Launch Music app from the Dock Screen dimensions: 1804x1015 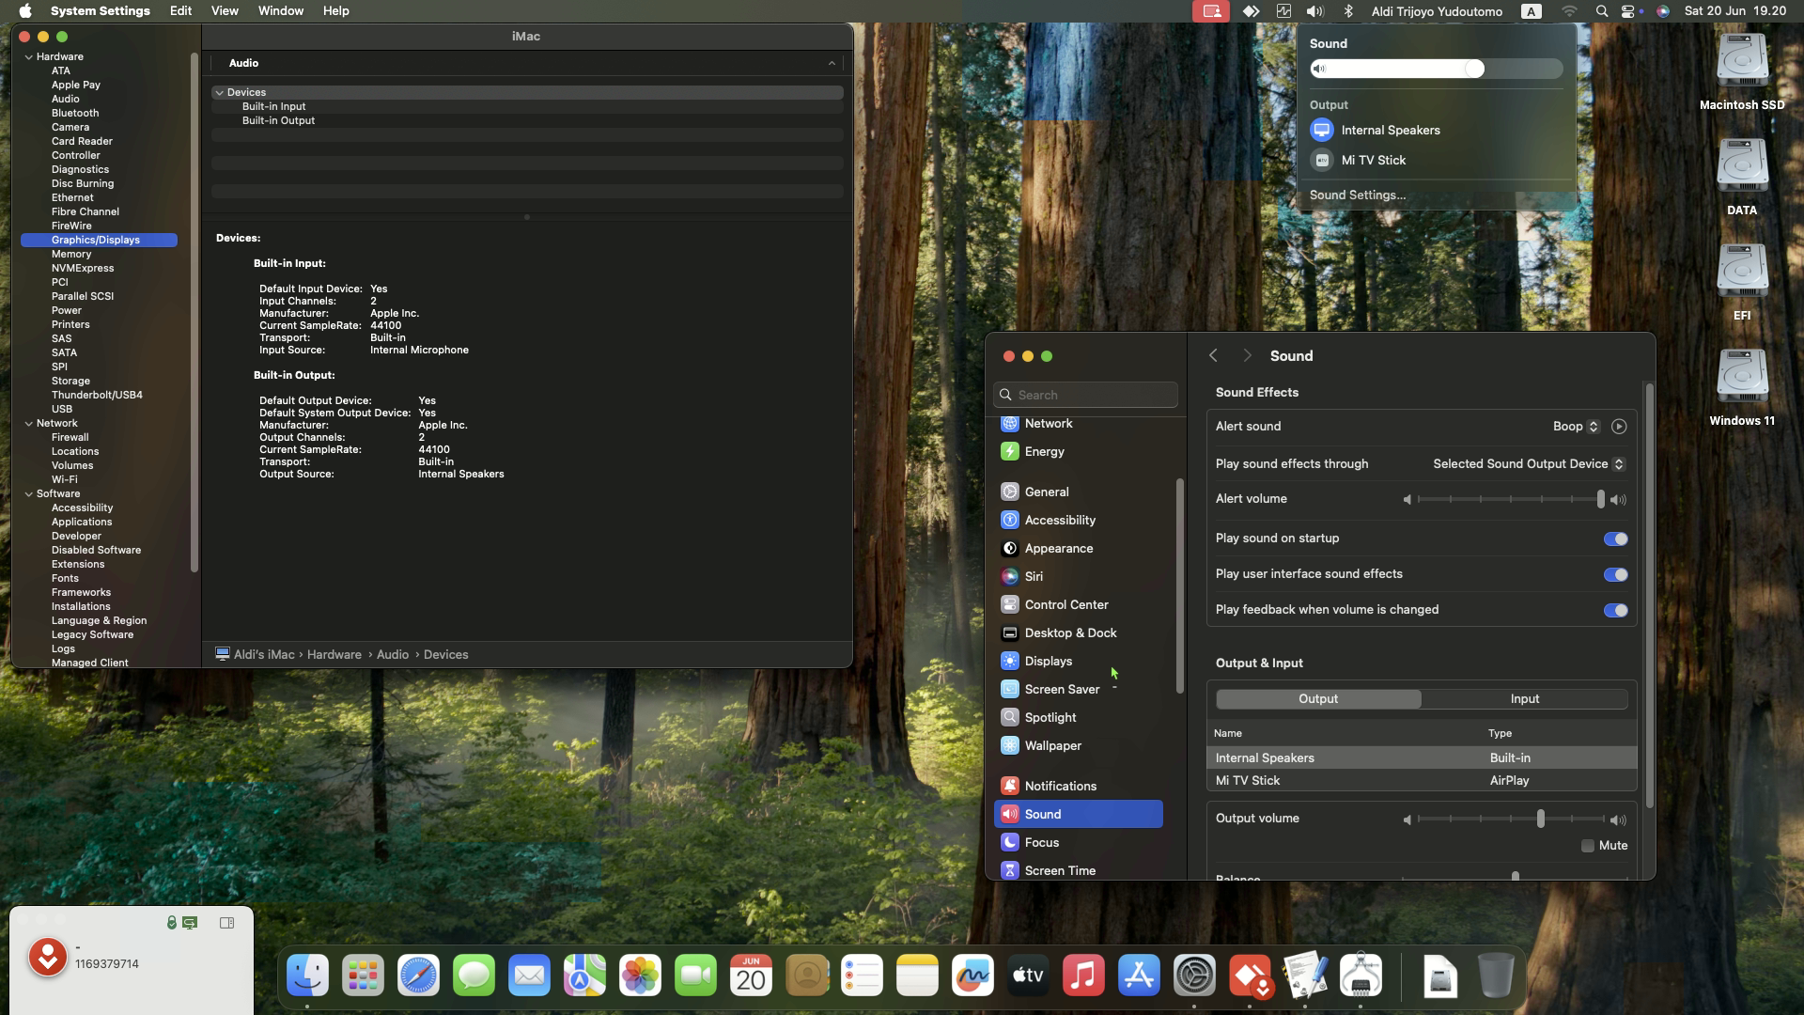[x=1083, y=976]
